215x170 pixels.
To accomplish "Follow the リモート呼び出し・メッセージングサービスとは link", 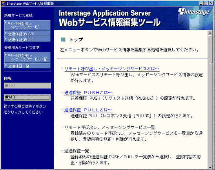I will [x=111, y=69].
